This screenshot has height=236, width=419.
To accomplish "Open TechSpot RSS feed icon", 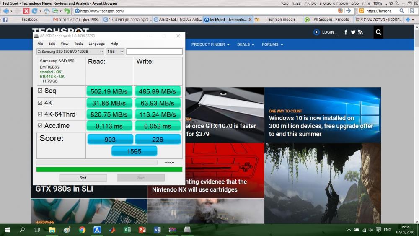I will (x=360, y=32).
